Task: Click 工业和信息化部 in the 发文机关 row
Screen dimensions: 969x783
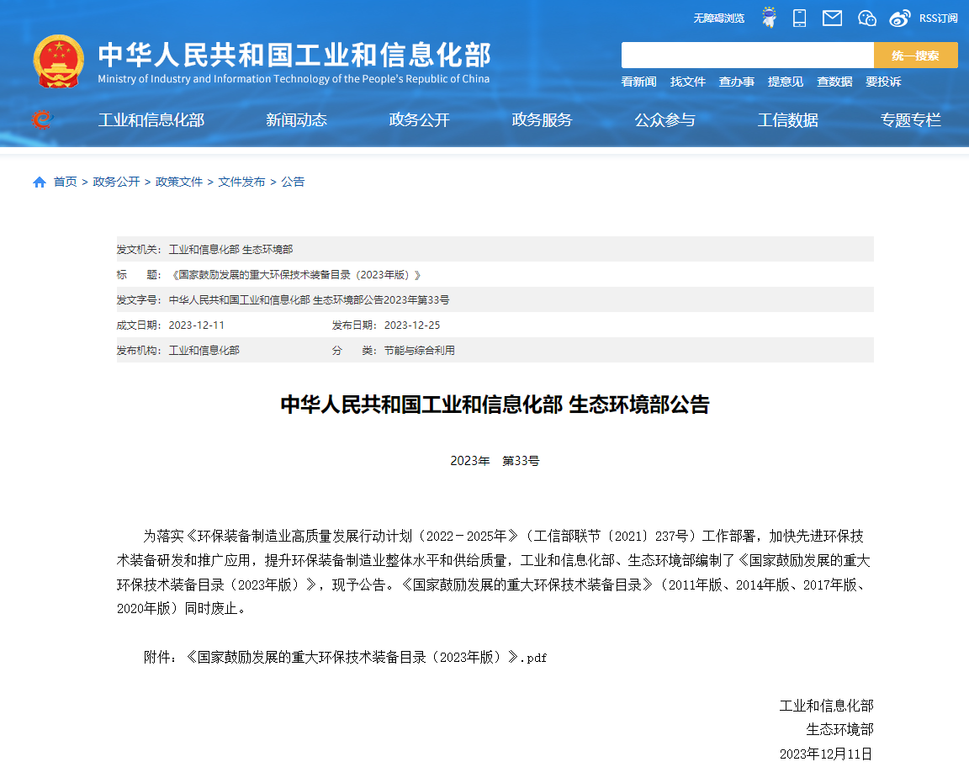Action: tap(203, 249)
